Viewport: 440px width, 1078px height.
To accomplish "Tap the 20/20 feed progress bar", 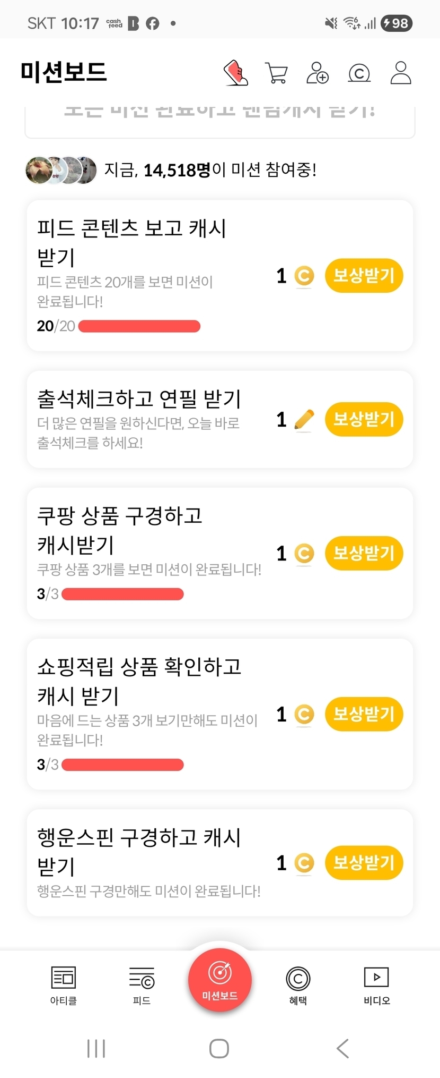I will [139, 326].
